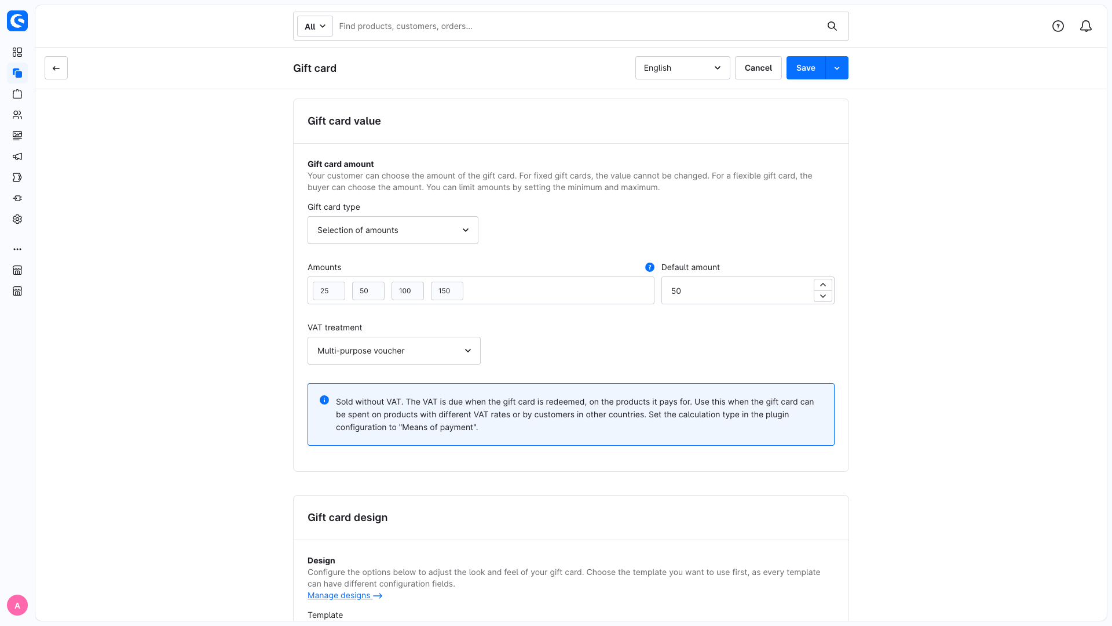Follow the Manage designs link
Viewport: 1112px width, 626px height.
(345, 595)
